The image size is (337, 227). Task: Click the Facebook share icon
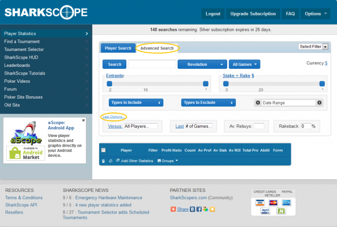[x=199, y=209]
